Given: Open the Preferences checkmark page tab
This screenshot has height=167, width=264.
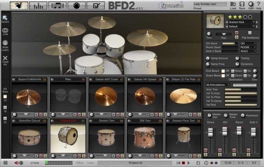Looking at the screenshot, I should 96,5.
